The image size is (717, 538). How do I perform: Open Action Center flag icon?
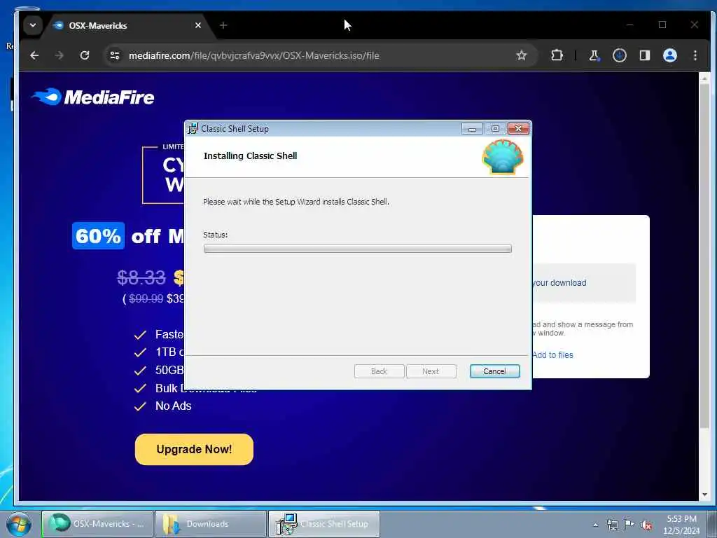629,525
